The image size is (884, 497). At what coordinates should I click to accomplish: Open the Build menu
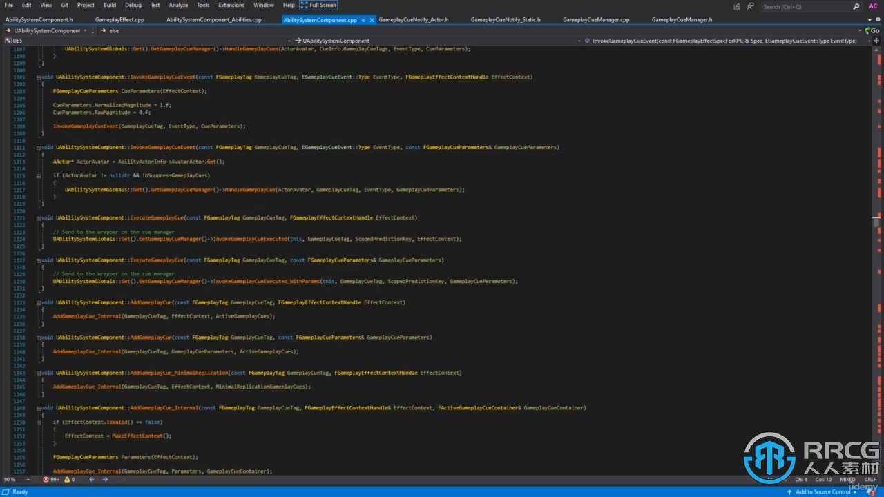(x=110, y=5)
